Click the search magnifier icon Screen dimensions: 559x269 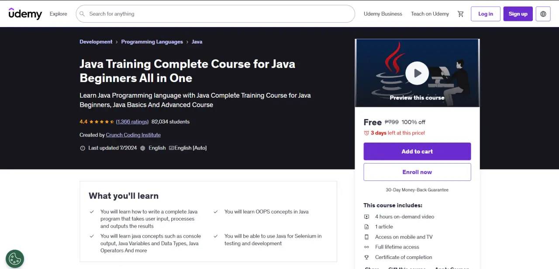(82, 14)
